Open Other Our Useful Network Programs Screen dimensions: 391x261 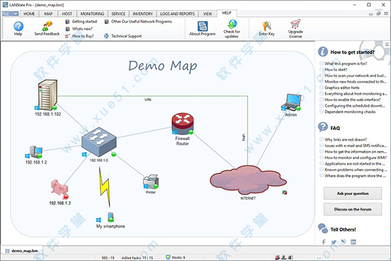click(138, 22)
